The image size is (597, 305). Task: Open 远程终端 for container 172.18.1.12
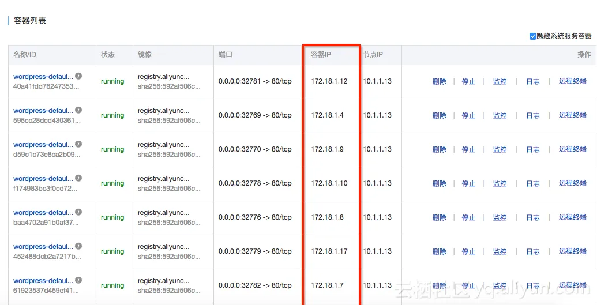pos(573,81)
